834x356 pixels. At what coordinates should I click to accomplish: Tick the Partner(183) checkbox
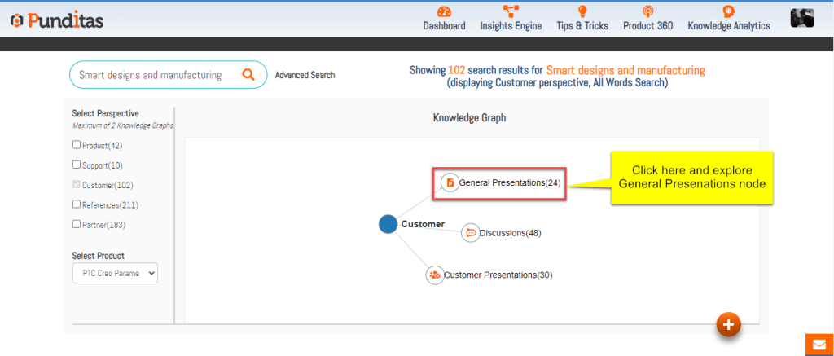coord(77,224)
